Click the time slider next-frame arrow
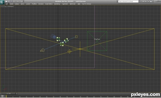The width and height of the screenshot is (161, 98). pyautogui.click(x=17, y=93)
